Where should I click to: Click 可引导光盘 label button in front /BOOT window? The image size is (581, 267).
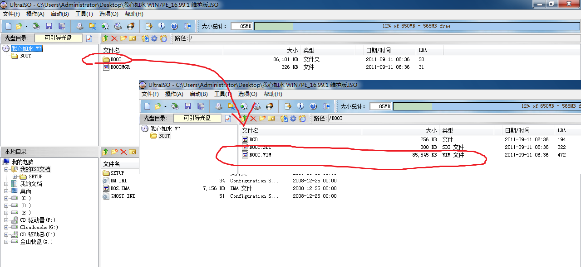197,118
